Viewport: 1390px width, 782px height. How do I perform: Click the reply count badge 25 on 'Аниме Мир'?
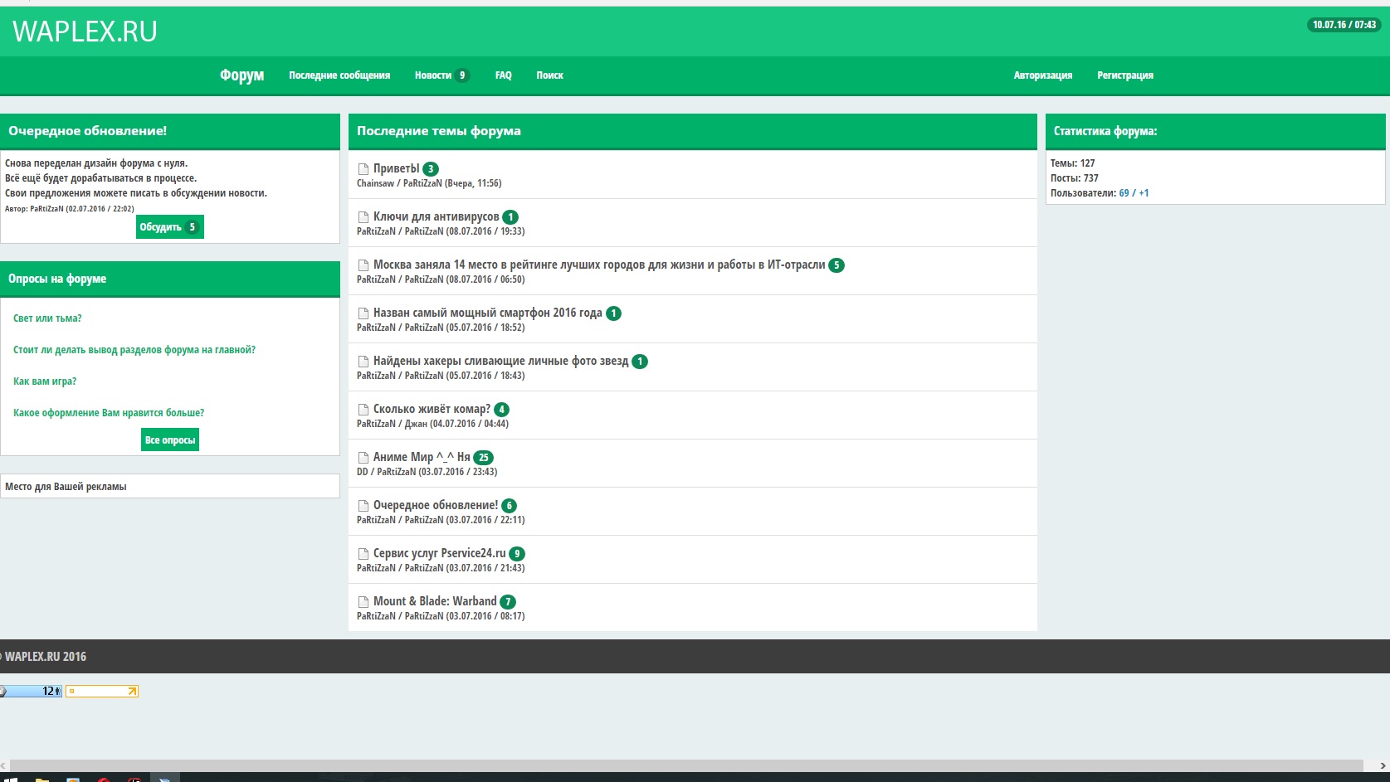pyautogui.click(x=483, y=458)
